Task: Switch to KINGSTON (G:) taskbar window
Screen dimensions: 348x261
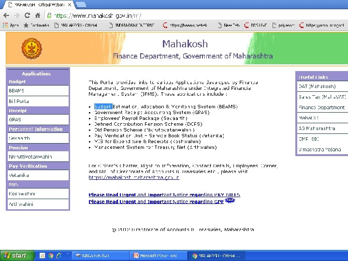Action: 100,256
